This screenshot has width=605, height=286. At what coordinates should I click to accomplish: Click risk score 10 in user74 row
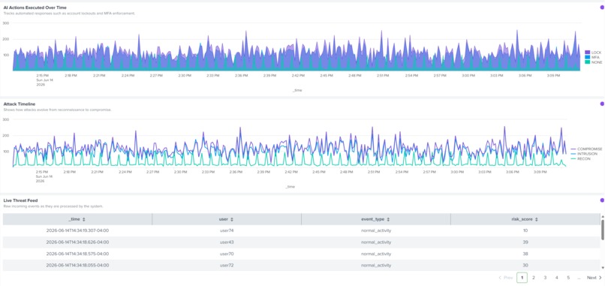(x=525, y=230)
